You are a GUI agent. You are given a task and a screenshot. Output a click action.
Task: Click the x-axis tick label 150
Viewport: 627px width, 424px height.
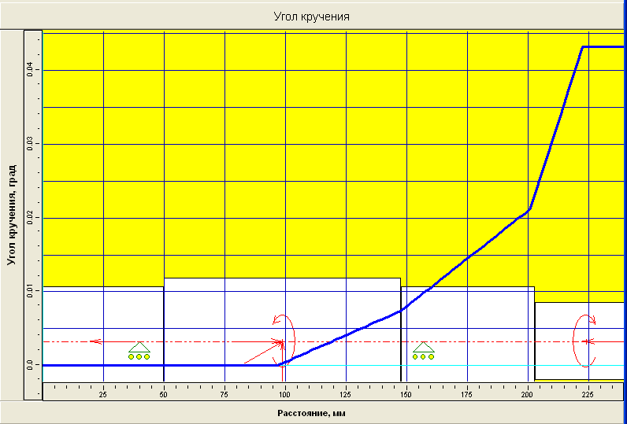point(406,395)
